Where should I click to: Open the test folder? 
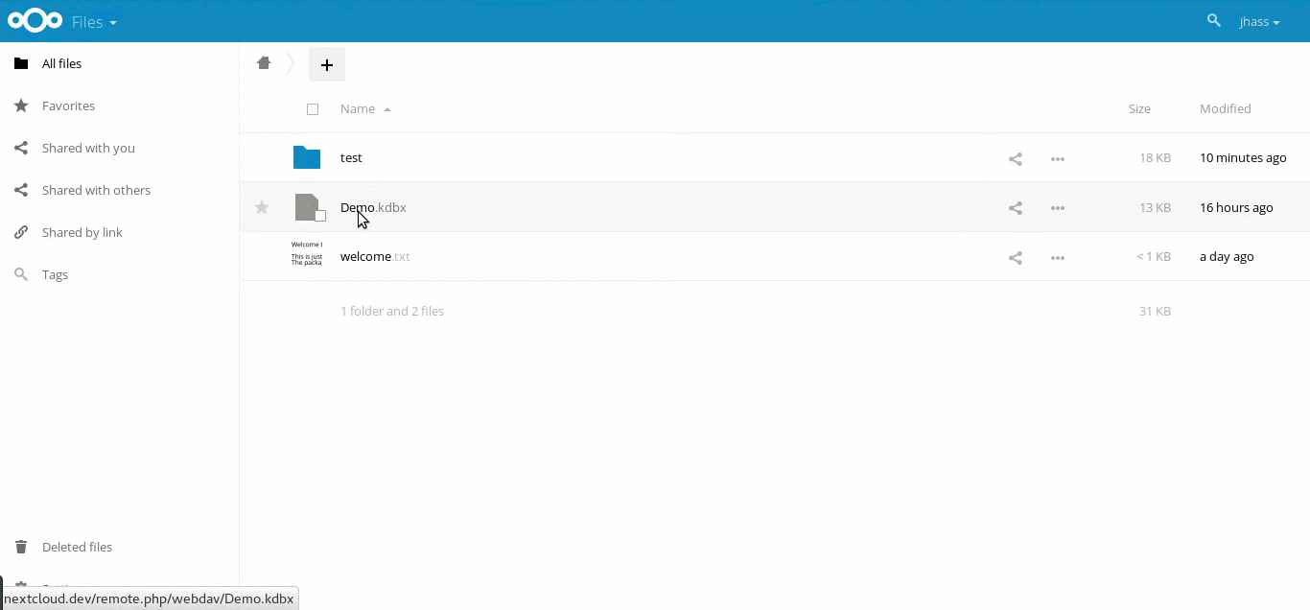point(351,157)
